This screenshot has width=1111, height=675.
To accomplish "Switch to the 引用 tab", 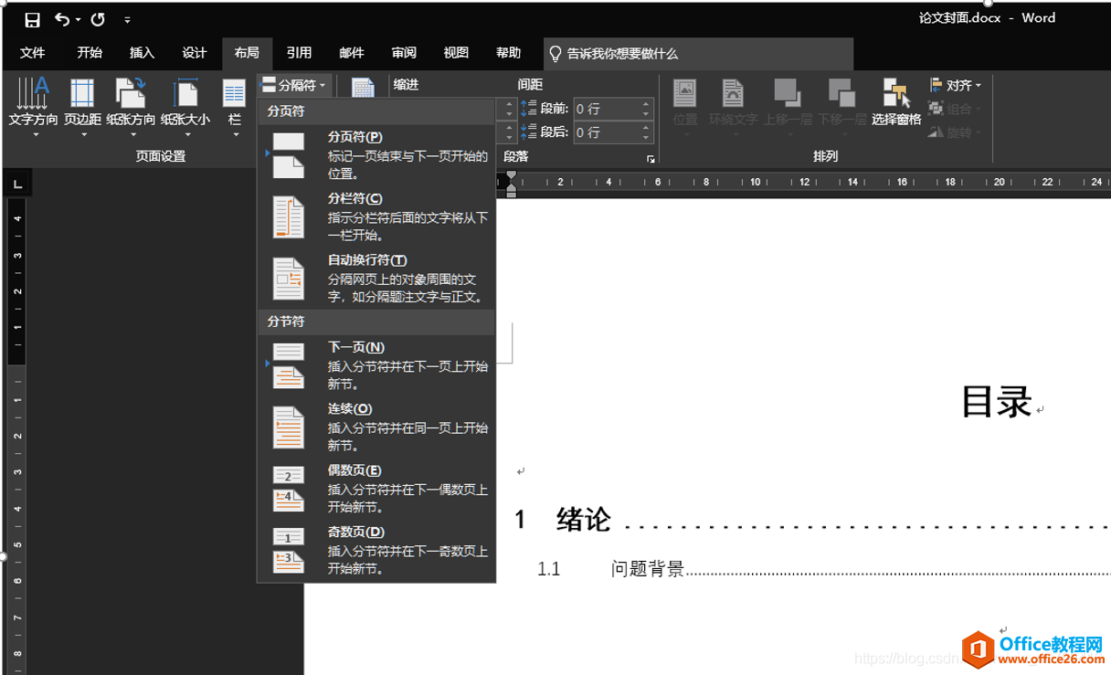I will tap(299, 53).
